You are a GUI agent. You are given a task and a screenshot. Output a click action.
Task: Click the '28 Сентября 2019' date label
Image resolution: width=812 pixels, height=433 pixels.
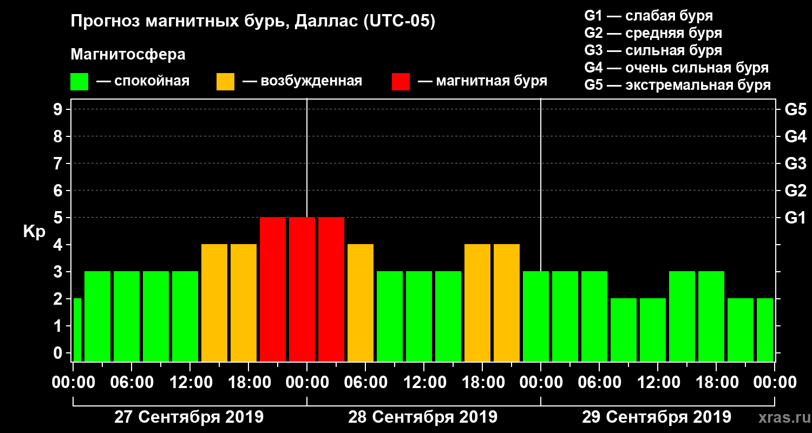pos(423,417)
